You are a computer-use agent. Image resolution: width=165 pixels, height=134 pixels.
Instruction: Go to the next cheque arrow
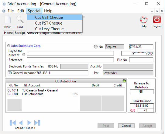(29, 123)
